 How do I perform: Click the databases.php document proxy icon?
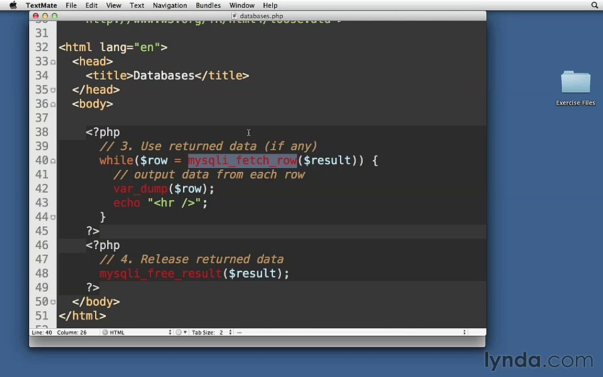234,16
